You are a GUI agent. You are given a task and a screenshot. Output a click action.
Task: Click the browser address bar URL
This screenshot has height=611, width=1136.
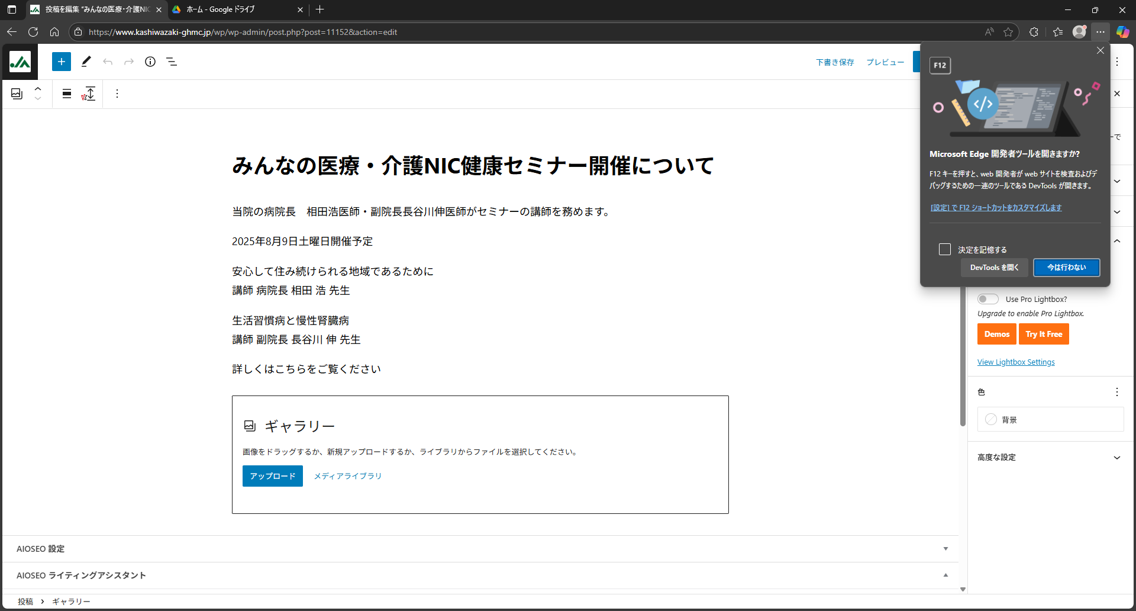(243, 32)
